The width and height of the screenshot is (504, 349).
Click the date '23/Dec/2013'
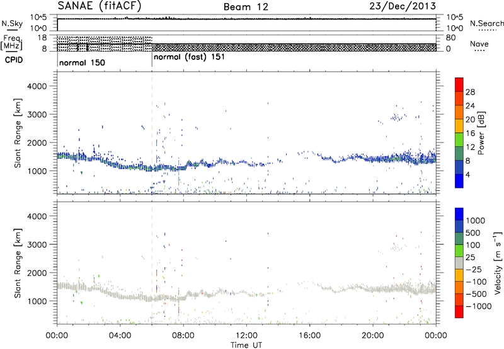point(403,6)
